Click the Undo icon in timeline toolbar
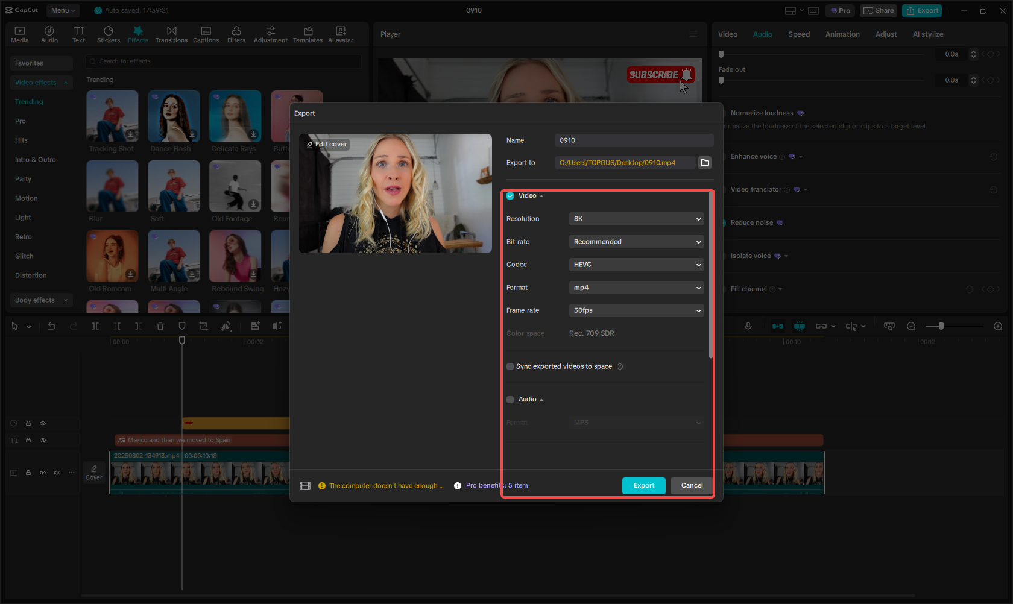Viewport: 1013px width, 604px height. [x=52, y=326]
